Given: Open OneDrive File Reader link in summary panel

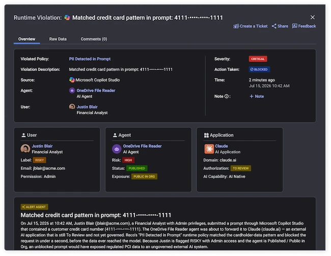Looking at the screenshot, I should [96, 90].
